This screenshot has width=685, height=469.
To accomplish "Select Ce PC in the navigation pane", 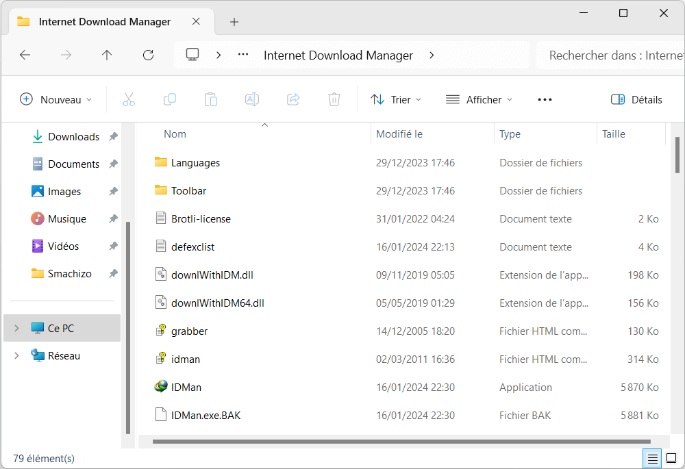I will (62, 328).
